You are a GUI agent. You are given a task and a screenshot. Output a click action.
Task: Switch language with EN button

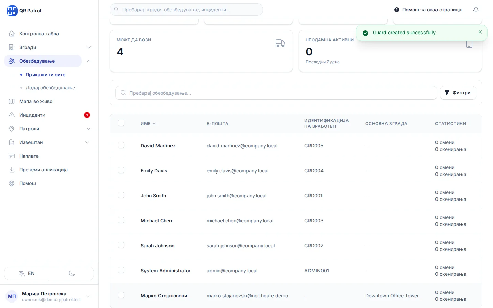(27, 273)
